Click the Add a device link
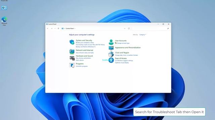 80,60
